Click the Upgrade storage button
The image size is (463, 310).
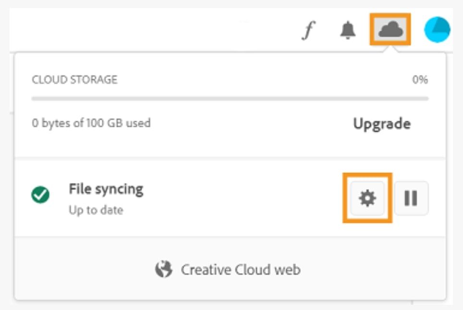coord(382,124)
